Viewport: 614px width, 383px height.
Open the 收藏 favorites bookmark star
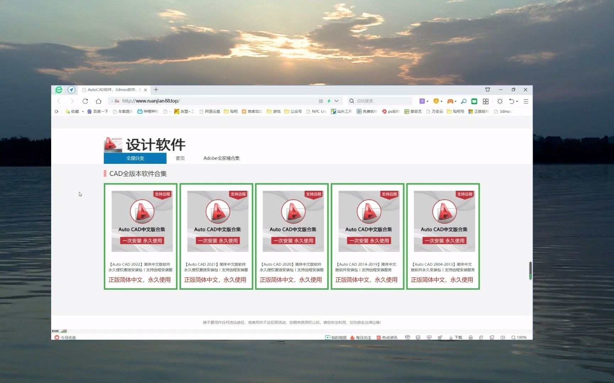click(72, 111)
